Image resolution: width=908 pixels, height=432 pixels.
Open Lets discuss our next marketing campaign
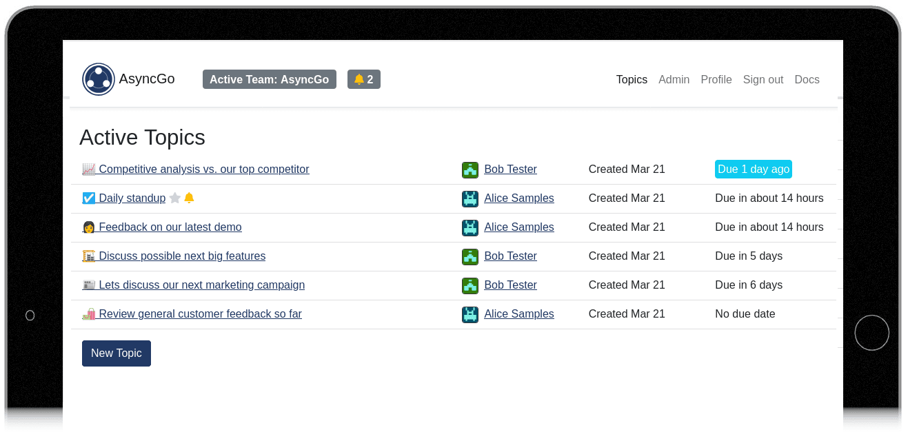(201, 285)
